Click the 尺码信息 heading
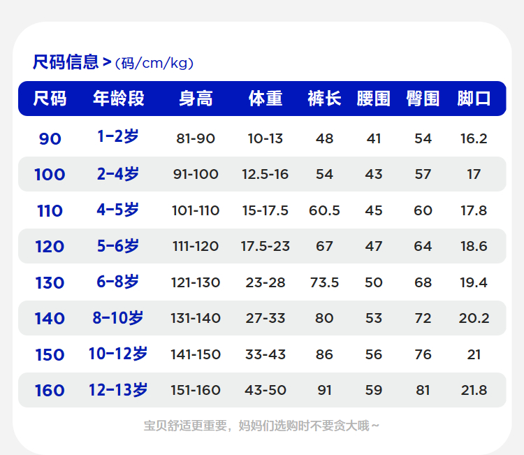 (x=66, y=62)
